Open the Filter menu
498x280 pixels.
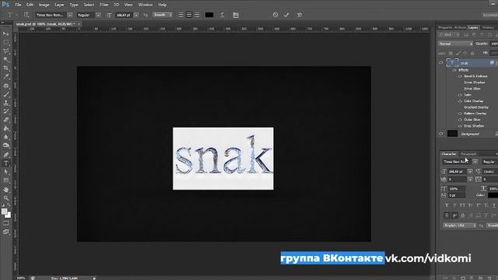click(x=103, y=5)
